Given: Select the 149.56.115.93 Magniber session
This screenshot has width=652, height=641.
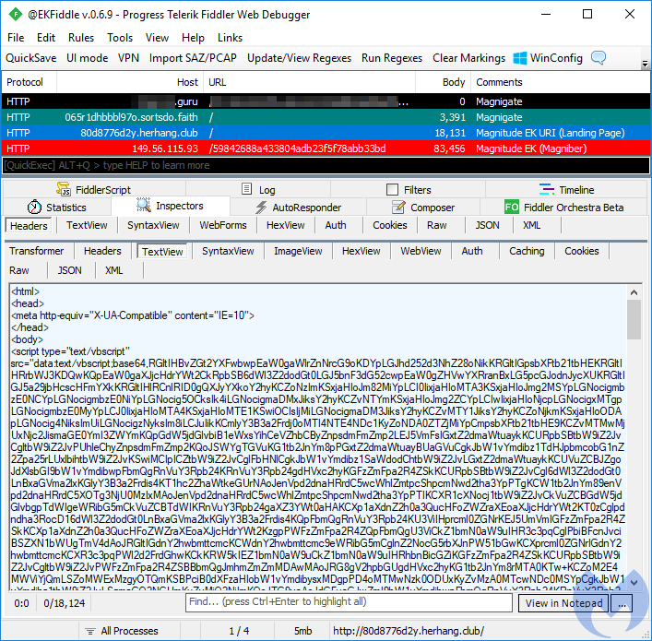Looking at the screenshot, I should [326, 148].
